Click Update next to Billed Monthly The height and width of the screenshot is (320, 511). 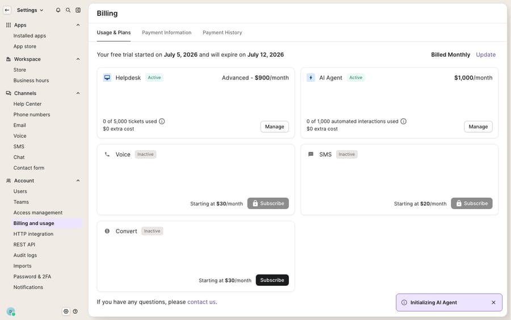(x=485, y=55)
